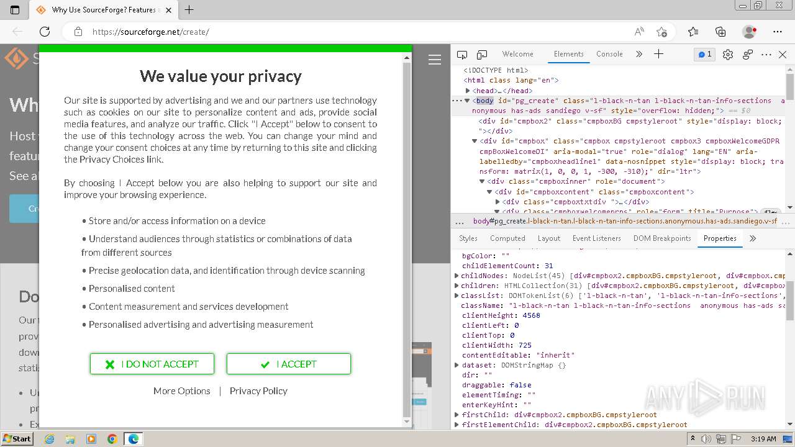795x447 pixels.
Task: Click the I DO NOT ACCEPT button
Action: click(x=152, y=364)
